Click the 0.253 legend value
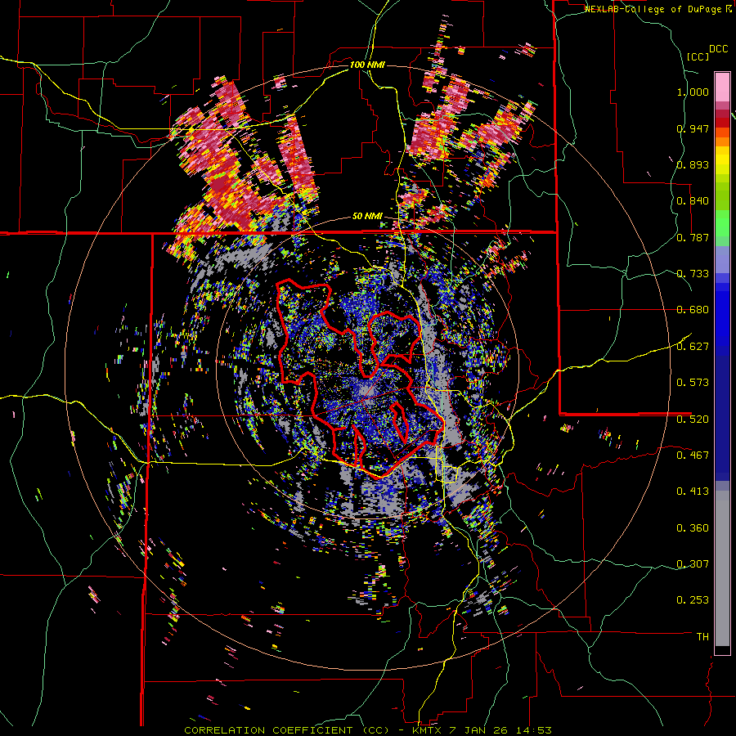Image resolution: width=736 pixels, height=736 pixels. pos(693,600)
